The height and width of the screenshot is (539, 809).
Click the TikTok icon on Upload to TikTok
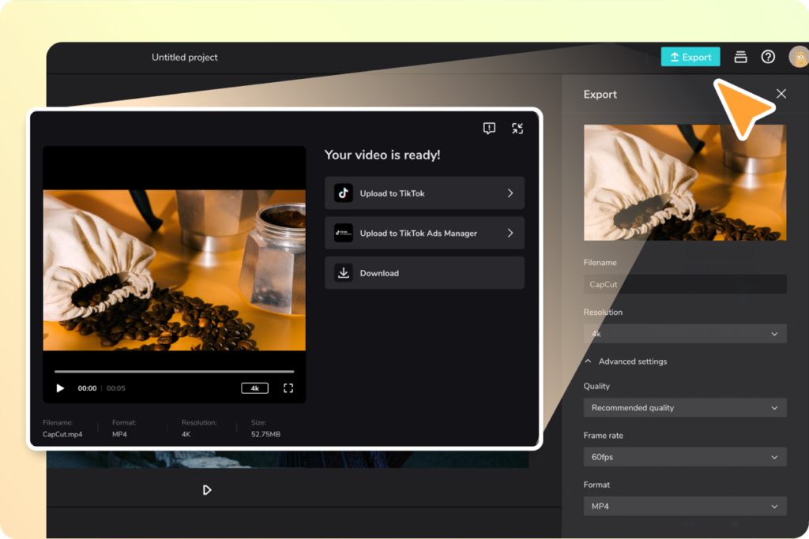(x=343, y=193)
